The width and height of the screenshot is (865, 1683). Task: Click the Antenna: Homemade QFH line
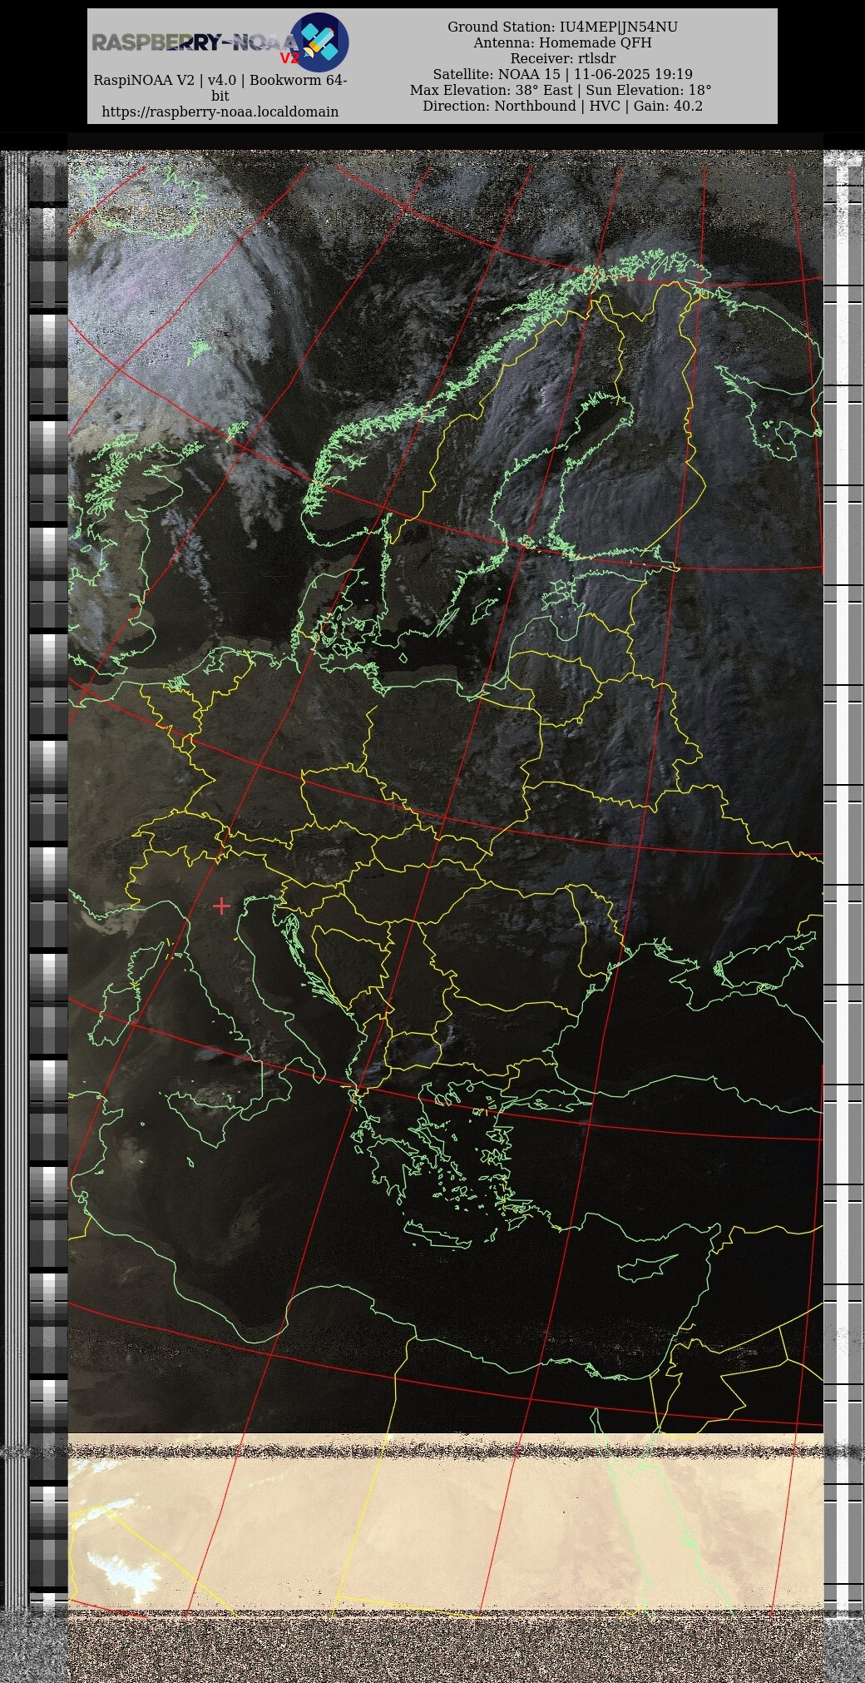point(562,43)
